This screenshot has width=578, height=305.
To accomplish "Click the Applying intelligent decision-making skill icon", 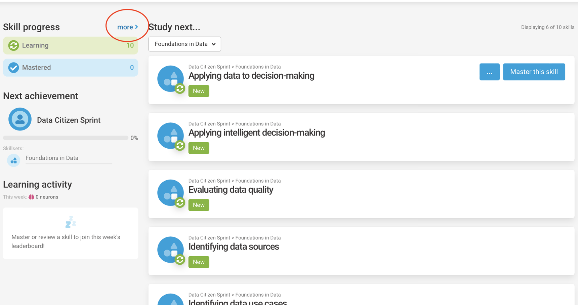I will (x=171, y=136).
